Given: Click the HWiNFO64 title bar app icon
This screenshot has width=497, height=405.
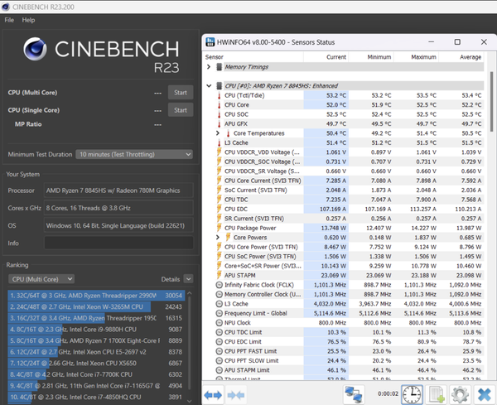Looking at the screenshot, I should [210, 42].
